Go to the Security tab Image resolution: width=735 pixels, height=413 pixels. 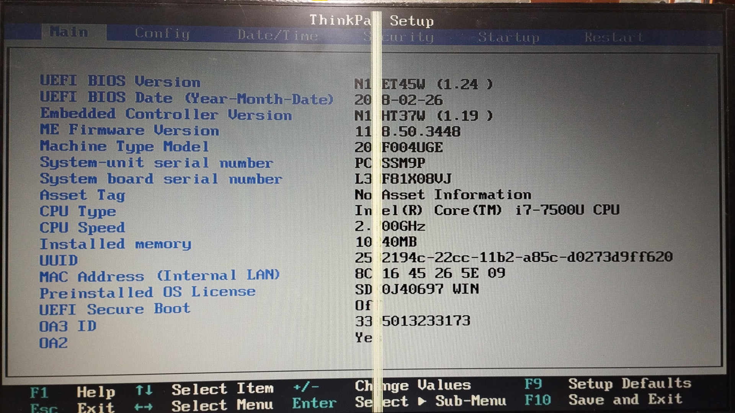pyautogui.click(x=399, y=37)
